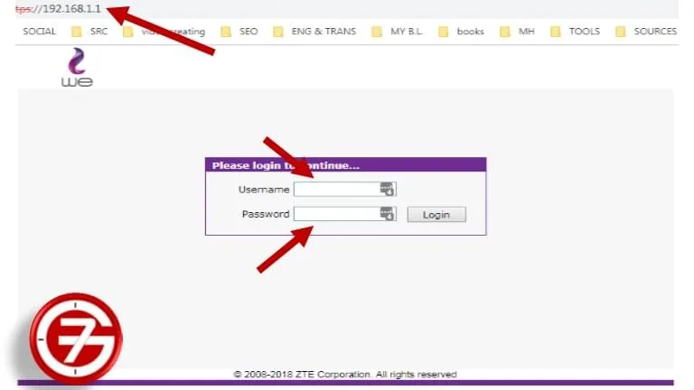Focus the Username input field
The width and height of the screenshot is (694, 390).
[x=345, y=190]
